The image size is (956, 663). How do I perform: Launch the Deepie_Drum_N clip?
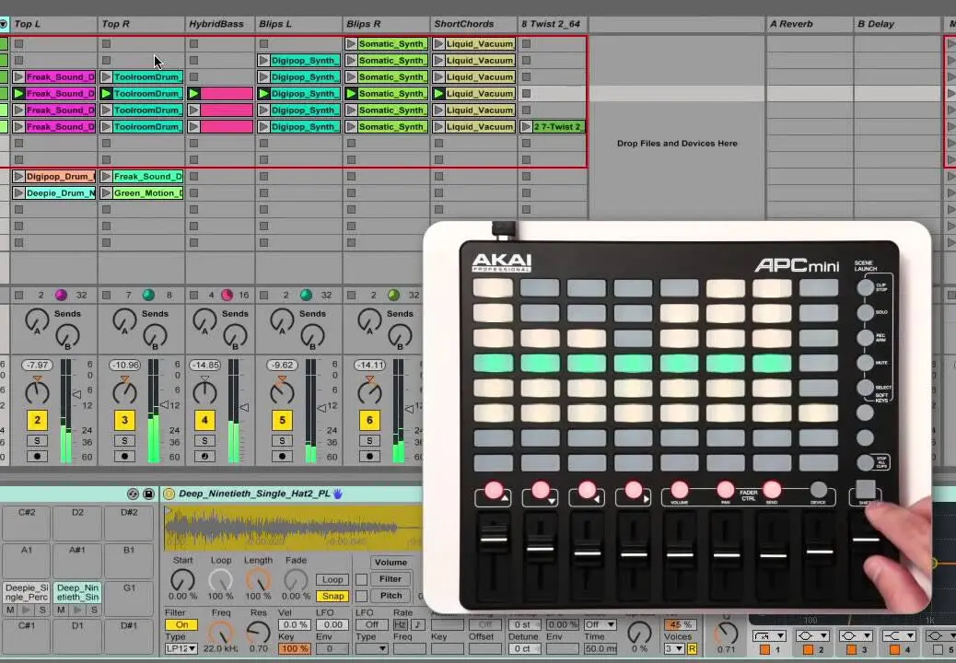(x=19, y=193)
